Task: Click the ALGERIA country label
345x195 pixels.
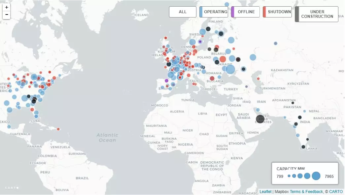Action: point(177,112)
